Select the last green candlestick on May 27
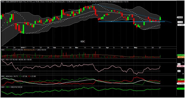The width and height of the screenshot is (185, 98). (x=160, y=18)
